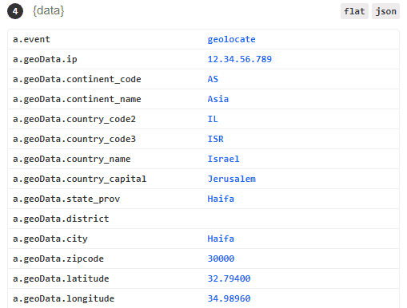Select the a.geoData.country_capital key
This screenshot has height=308, width=407.
coord(80,179)
